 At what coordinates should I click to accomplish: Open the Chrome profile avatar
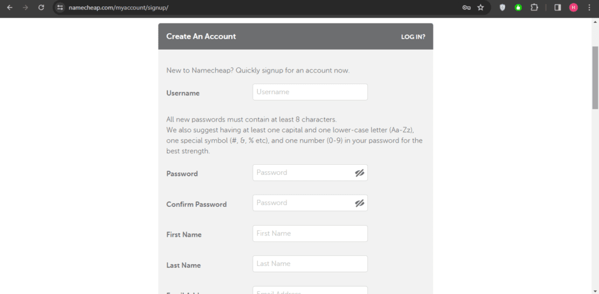pos(573,7)
